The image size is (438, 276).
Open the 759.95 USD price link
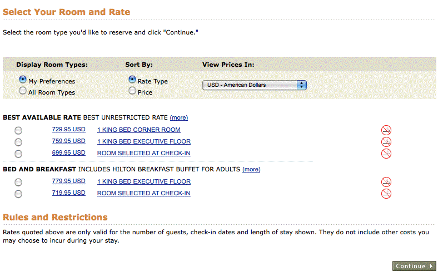[68, 141]
